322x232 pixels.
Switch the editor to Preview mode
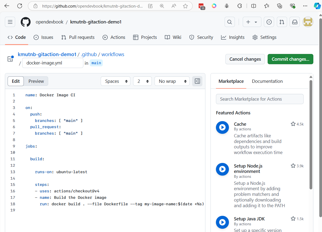coord(36,81)
